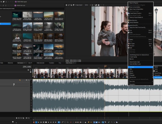Click the Save Snapshot camera icon in preview
The height and width of the screenshot is (124, 162).
[98, 5]
